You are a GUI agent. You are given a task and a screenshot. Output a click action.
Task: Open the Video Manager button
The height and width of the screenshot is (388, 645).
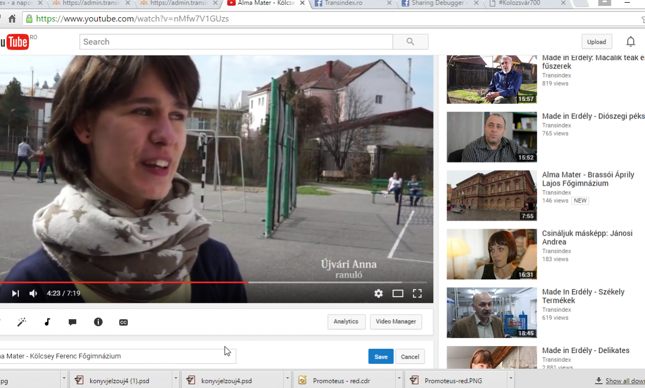coord(396,322)
